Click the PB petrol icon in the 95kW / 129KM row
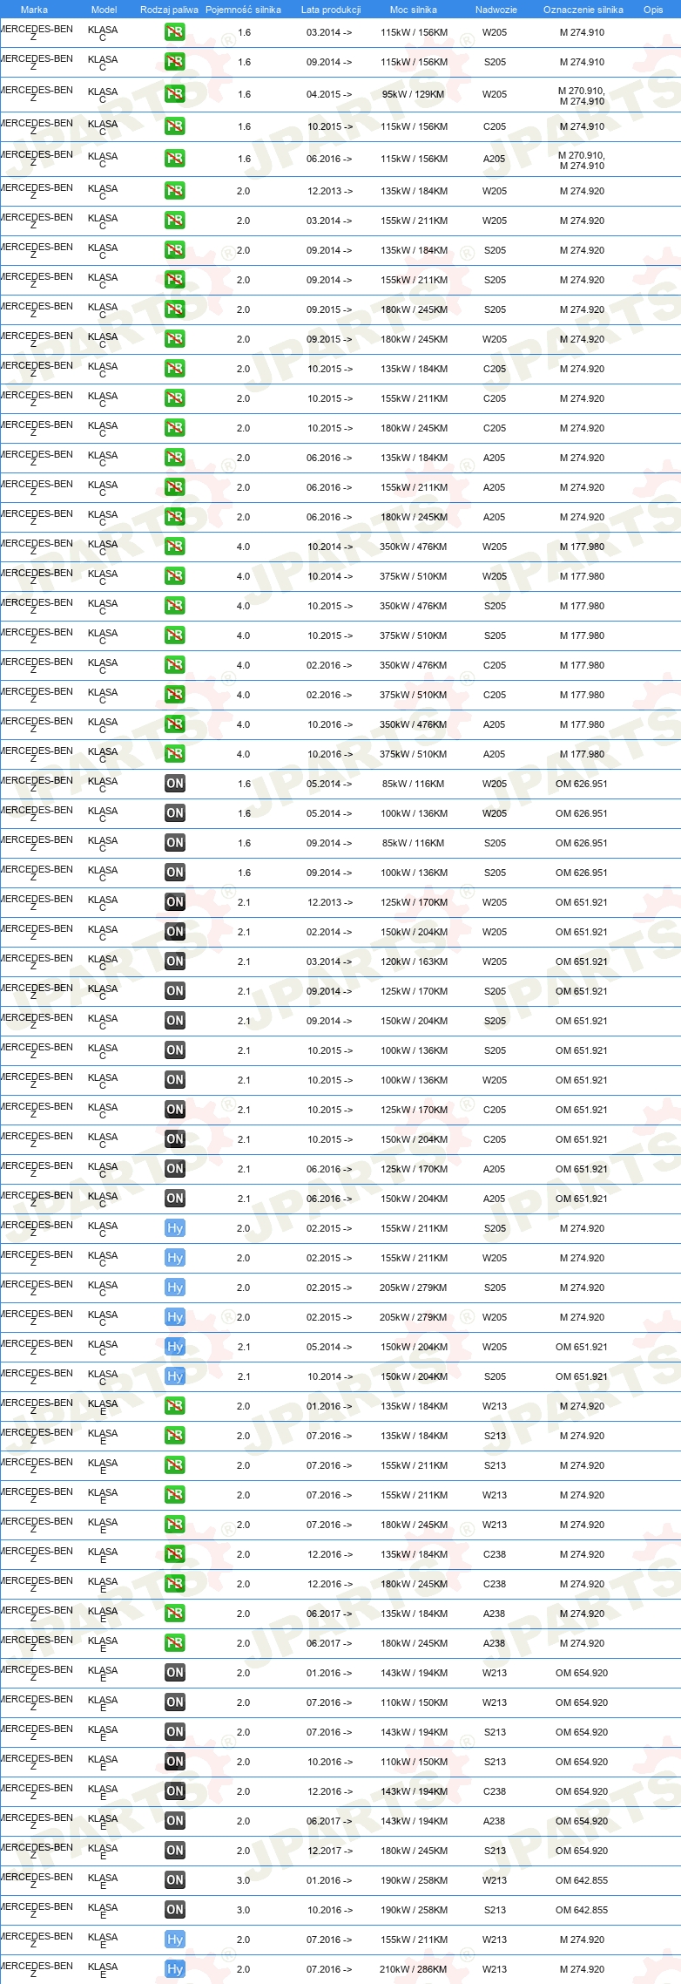The width and height of the screenshot is (681, 1984). [x=175, y=94]
